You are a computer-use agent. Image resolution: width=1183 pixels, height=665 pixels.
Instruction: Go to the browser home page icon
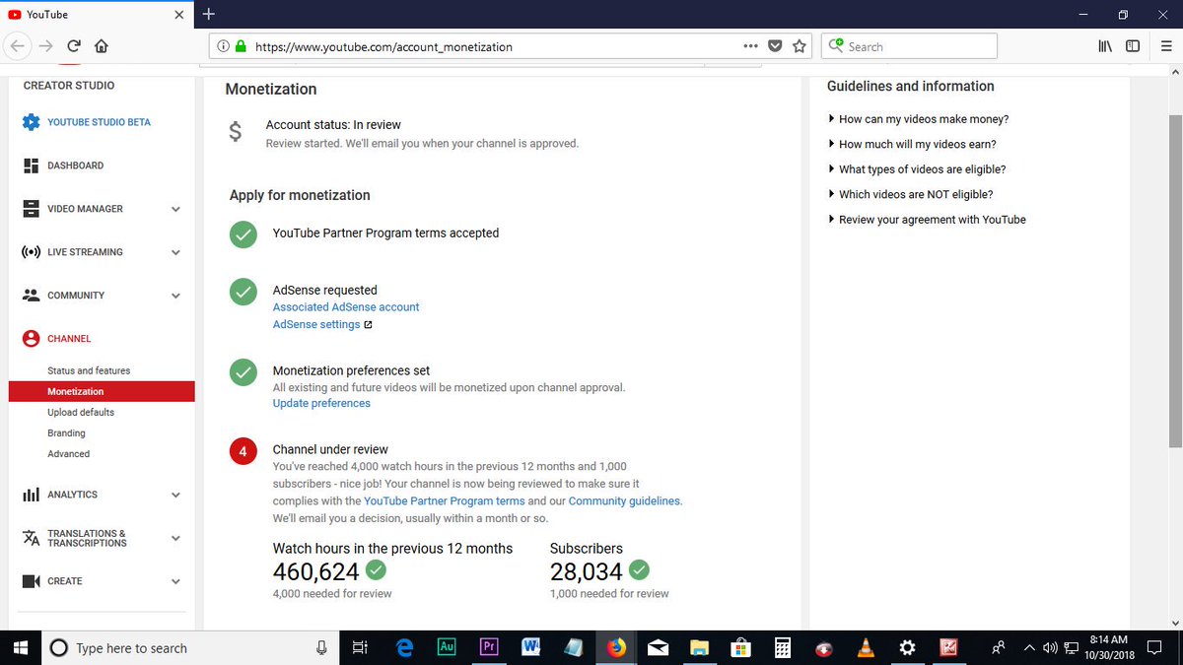click(102, 46)
